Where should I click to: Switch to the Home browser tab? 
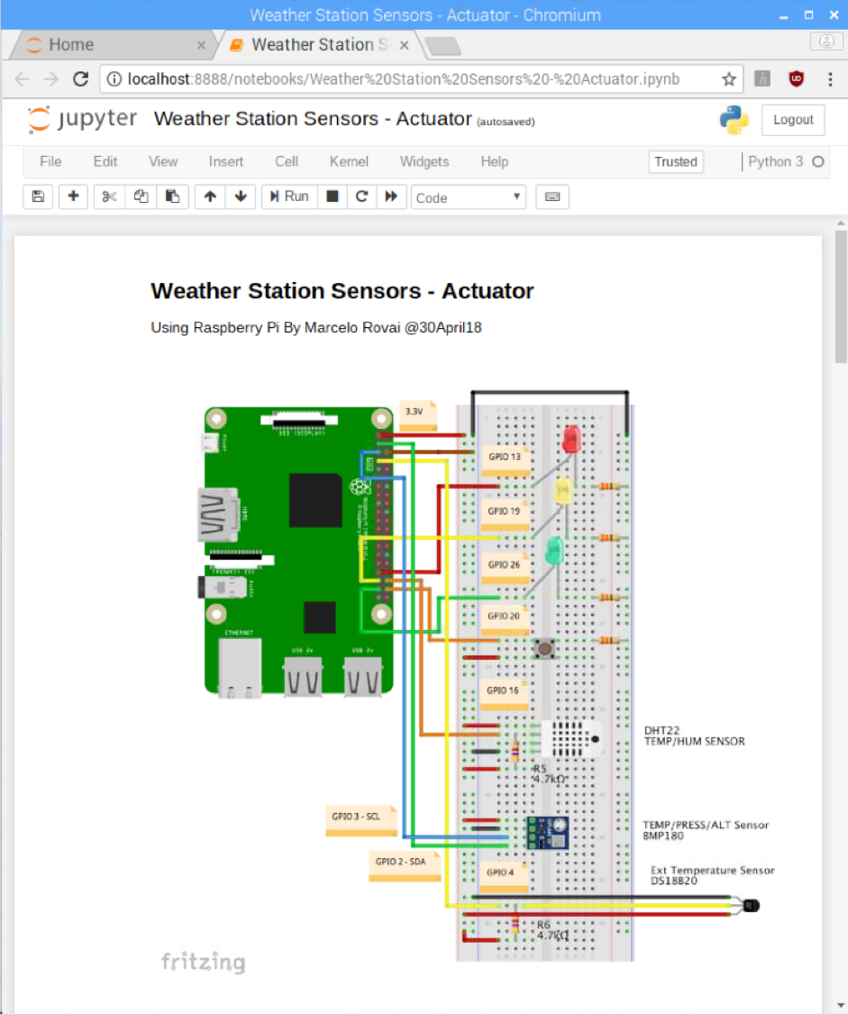[112, 45]
